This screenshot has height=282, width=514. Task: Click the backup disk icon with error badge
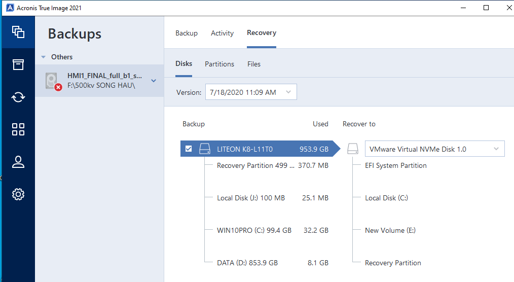pos(53,81)
